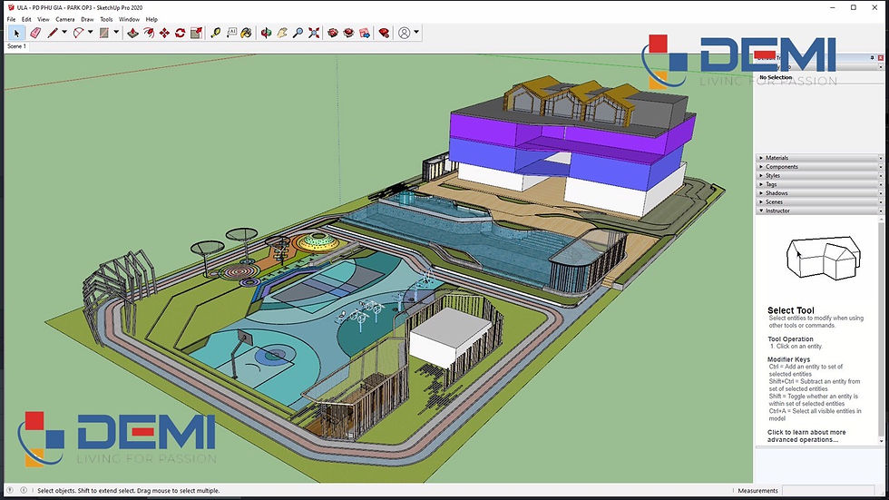Viewport: 889px width, 500px height.
Task: Select the Select arrow tool
Action: coord(16,33)
